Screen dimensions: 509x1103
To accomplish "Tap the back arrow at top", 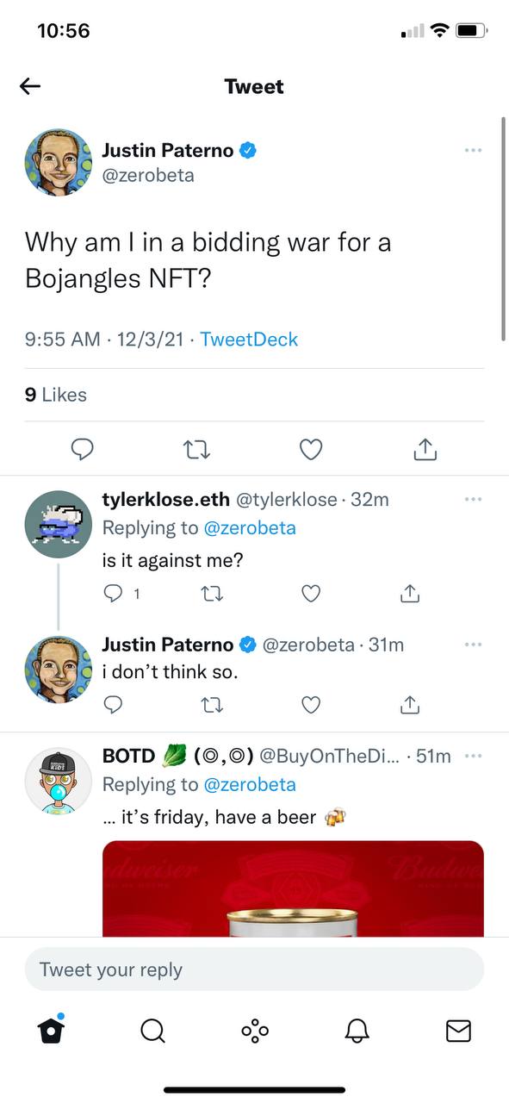I will 30,86.
